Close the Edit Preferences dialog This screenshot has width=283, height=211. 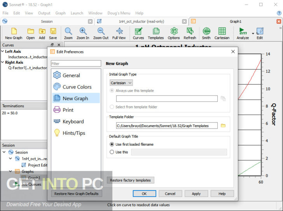point(233,52)
